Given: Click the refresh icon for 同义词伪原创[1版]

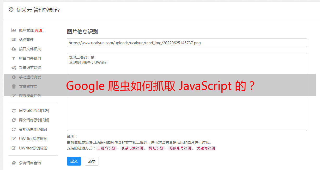Looking at the screenshot, I should tap(14, 111).
